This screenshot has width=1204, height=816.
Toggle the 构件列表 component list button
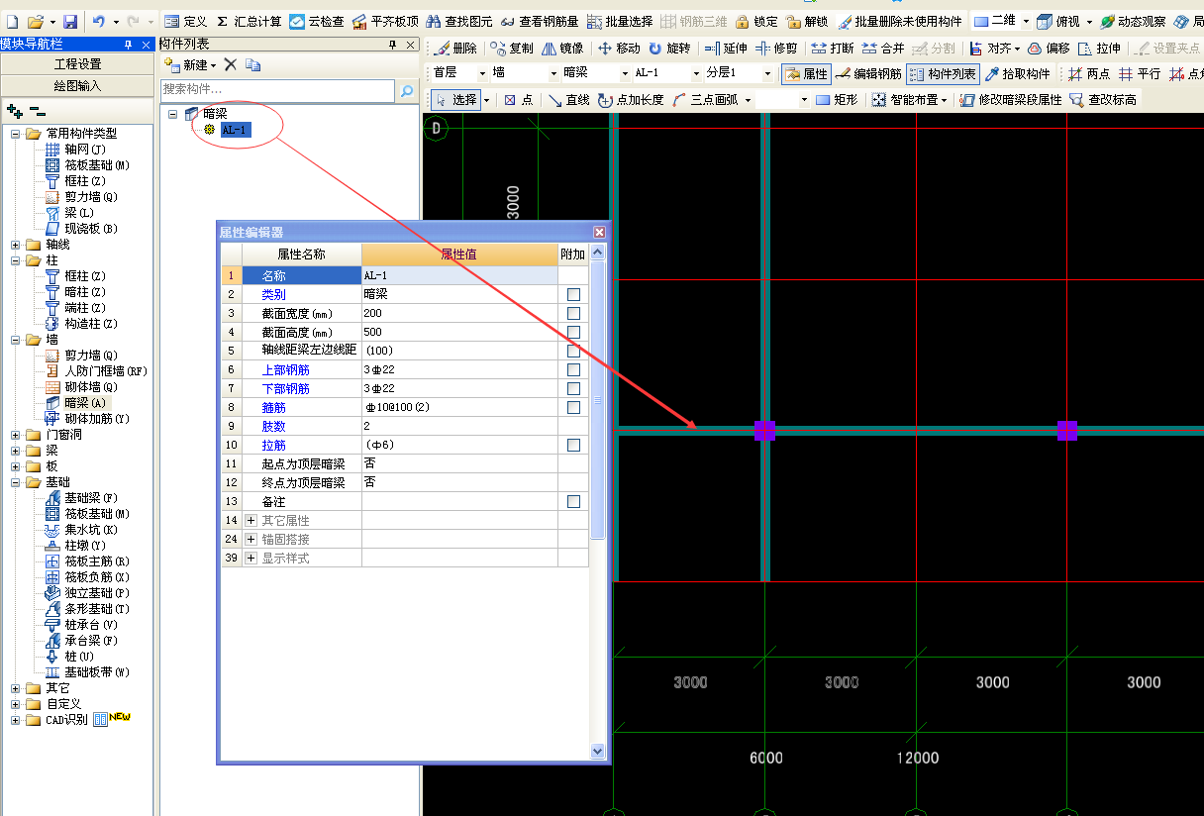[x=943, y=73]
